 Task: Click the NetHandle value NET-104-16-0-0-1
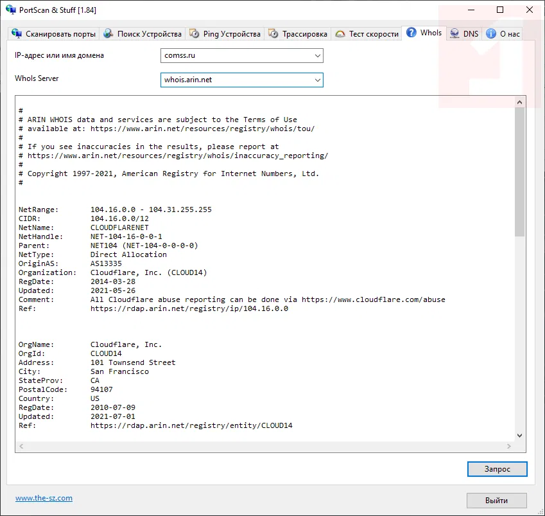(126, 236)
